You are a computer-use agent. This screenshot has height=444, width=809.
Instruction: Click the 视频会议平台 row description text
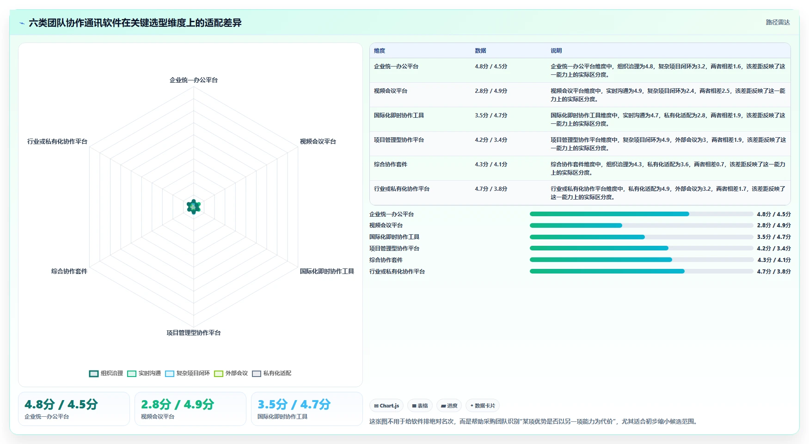pos(668,95)
